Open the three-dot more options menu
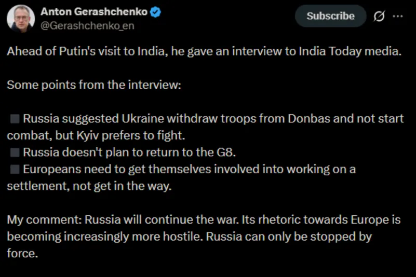The width and height of the screenshot is (416, 277). (398, 16)
